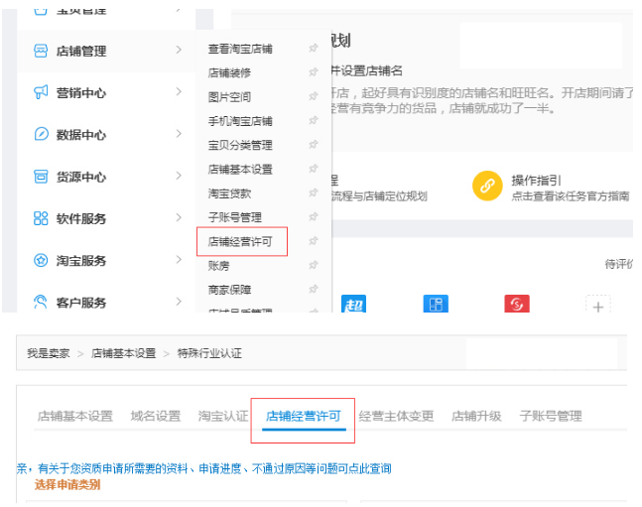
Task: Switch to 店铺基本设置 tab
Action: click(75, 416)
